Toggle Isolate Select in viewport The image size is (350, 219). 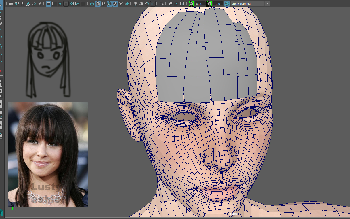(162, 4)
